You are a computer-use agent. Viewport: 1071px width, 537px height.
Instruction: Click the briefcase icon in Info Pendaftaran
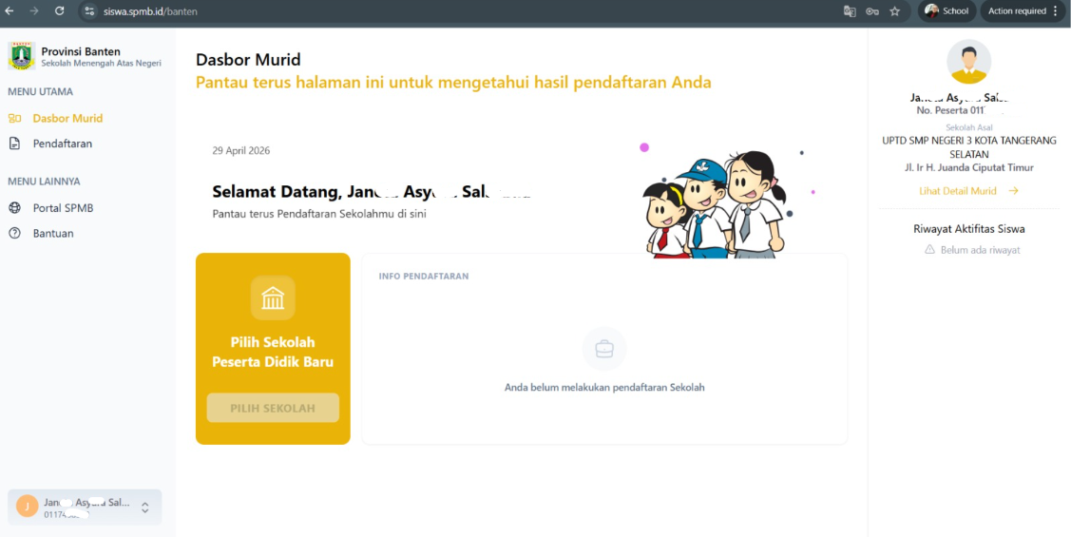pos(604,349)
